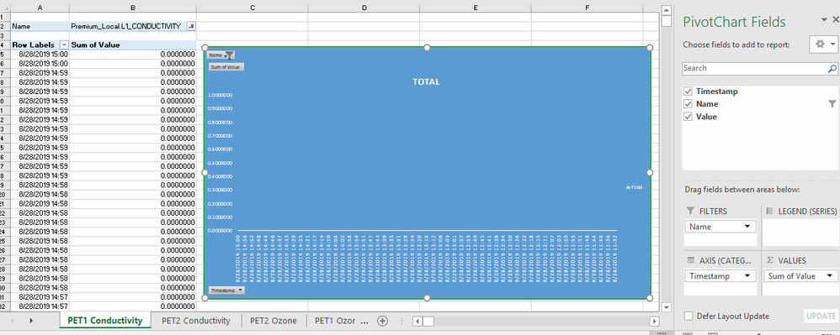
Task: Add a new sheet with plus icon
Action: point(382,321)
